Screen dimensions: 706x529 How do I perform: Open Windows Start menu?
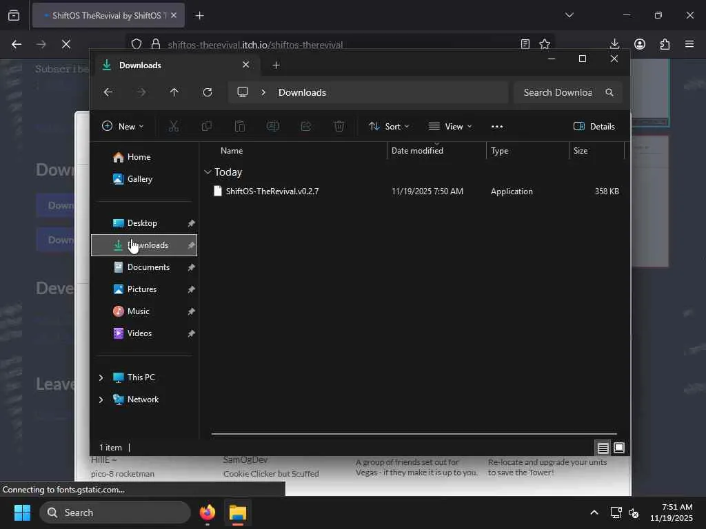pos(22,512)
